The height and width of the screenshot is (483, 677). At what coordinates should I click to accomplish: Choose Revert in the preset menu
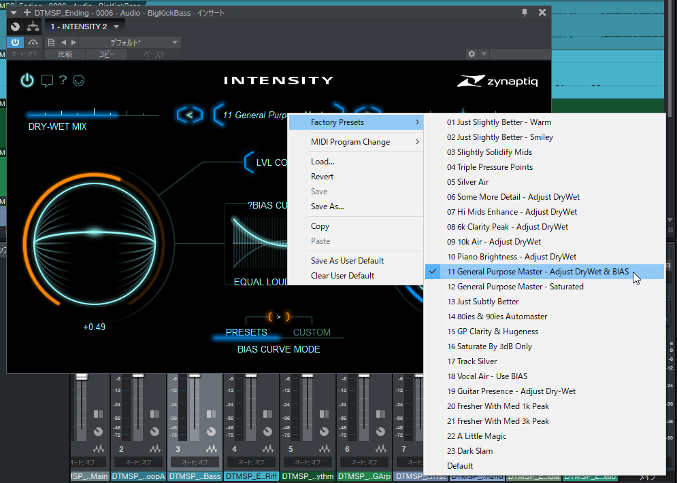pyautogui.click(x=356, y=177)
